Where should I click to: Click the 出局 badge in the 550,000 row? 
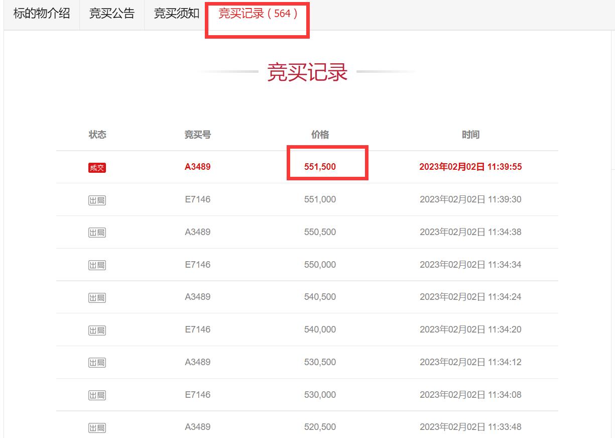[x=97, y=265]
